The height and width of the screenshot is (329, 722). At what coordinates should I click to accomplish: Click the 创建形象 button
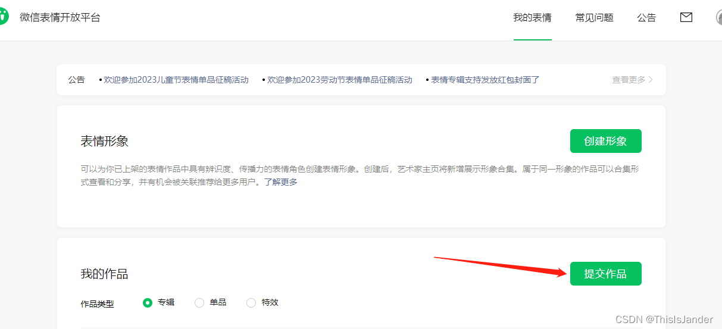tap(605, 141)
